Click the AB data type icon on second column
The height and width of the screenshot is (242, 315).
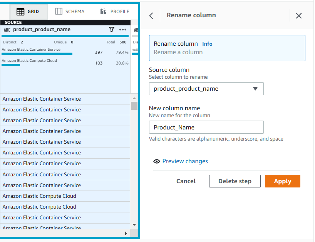point(136,30)
